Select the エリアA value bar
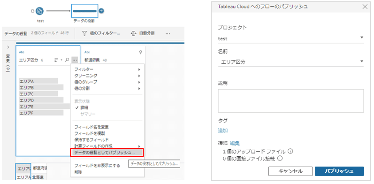The height and width of the screenshot is (184, 374). tap(38, 81)
